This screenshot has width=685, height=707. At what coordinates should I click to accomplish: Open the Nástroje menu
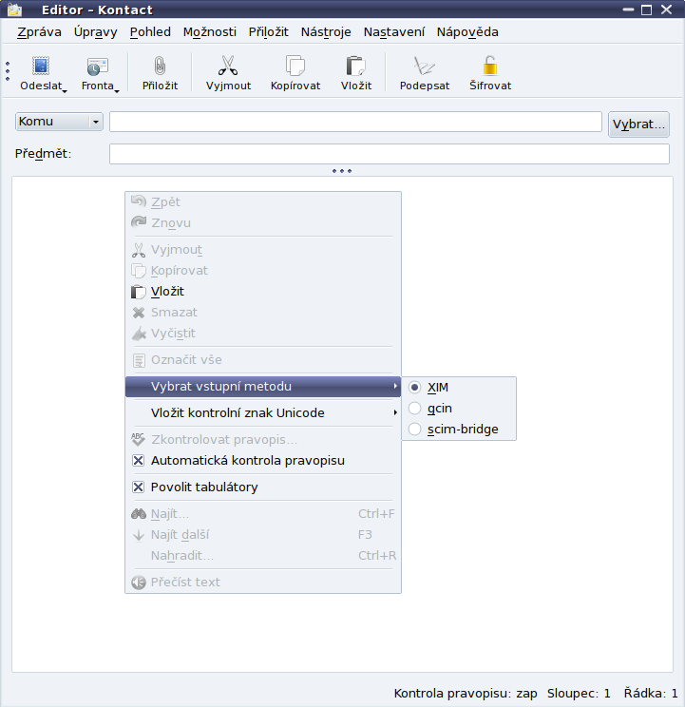click(326, 32)
